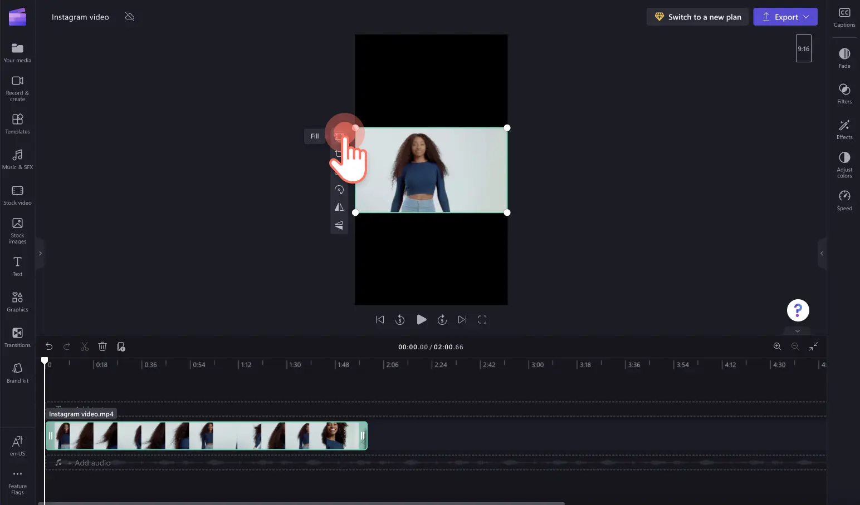
Task: Click Switch to a new plan
Action: pos(698,17)
